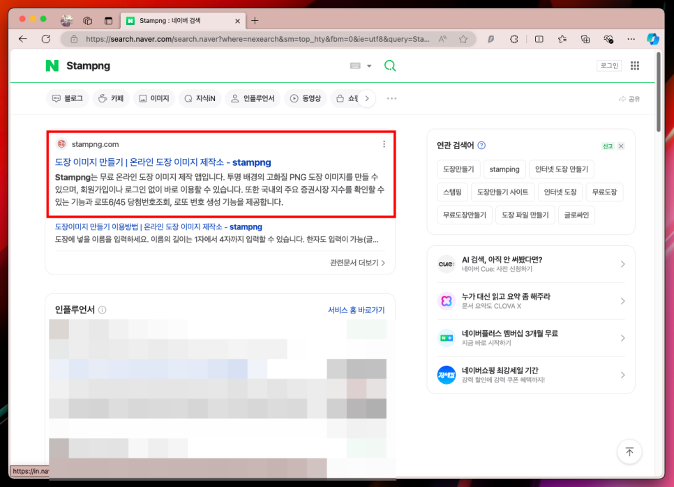Open the AI 검색 Cue: promo row
This screenshot has width=674, height=487.
coord(531,264)
